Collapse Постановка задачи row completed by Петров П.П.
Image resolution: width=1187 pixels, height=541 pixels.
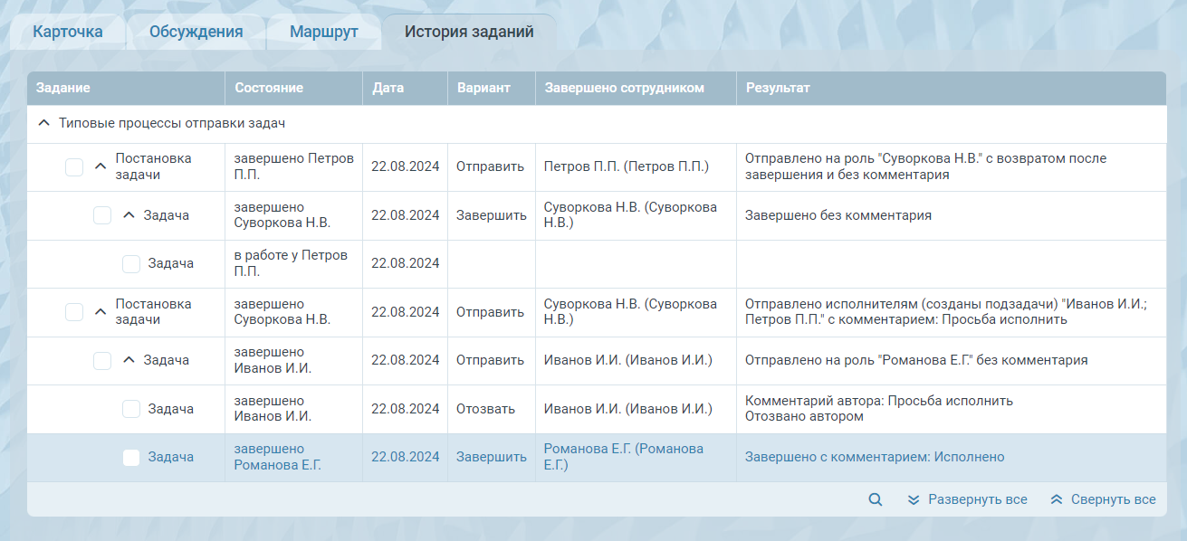pyautogui.click(x=101, y=166)
